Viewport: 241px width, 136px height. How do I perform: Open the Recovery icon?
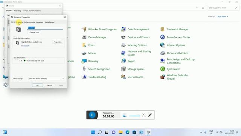coord(84,61)
